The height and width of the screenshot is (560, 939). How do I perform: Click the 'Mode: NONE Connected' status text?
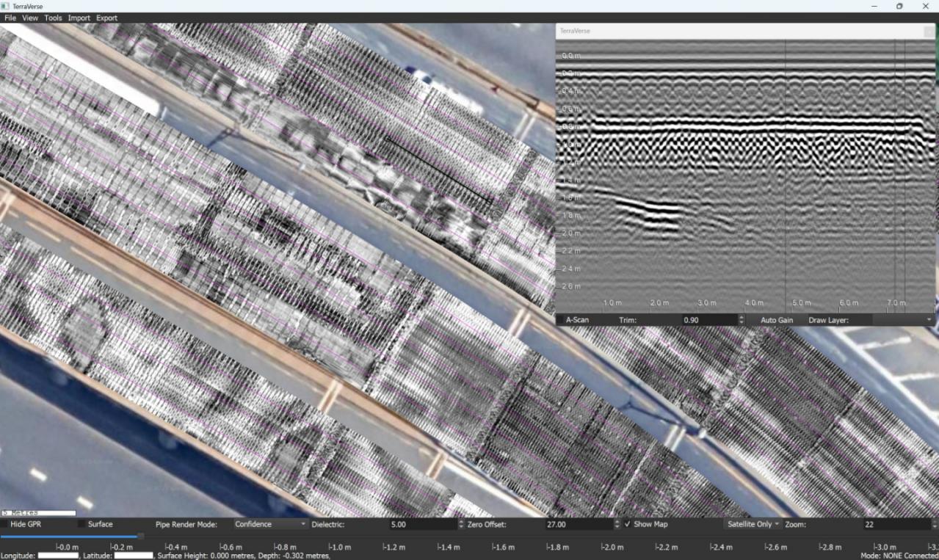pyautogui.click(x=899, y=556)
